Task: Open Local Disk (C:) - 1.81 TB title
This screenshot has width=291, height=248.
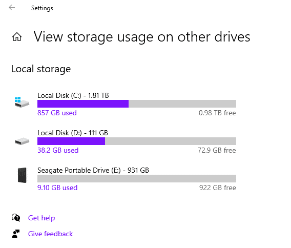Action: tap(73, 95)
